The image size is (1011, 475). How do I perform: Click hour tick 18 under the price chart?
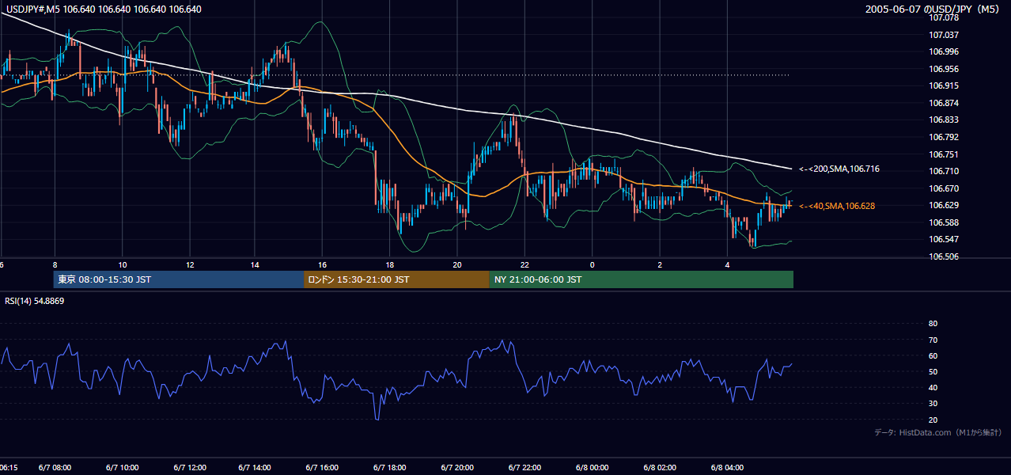(x=390, y=264)
